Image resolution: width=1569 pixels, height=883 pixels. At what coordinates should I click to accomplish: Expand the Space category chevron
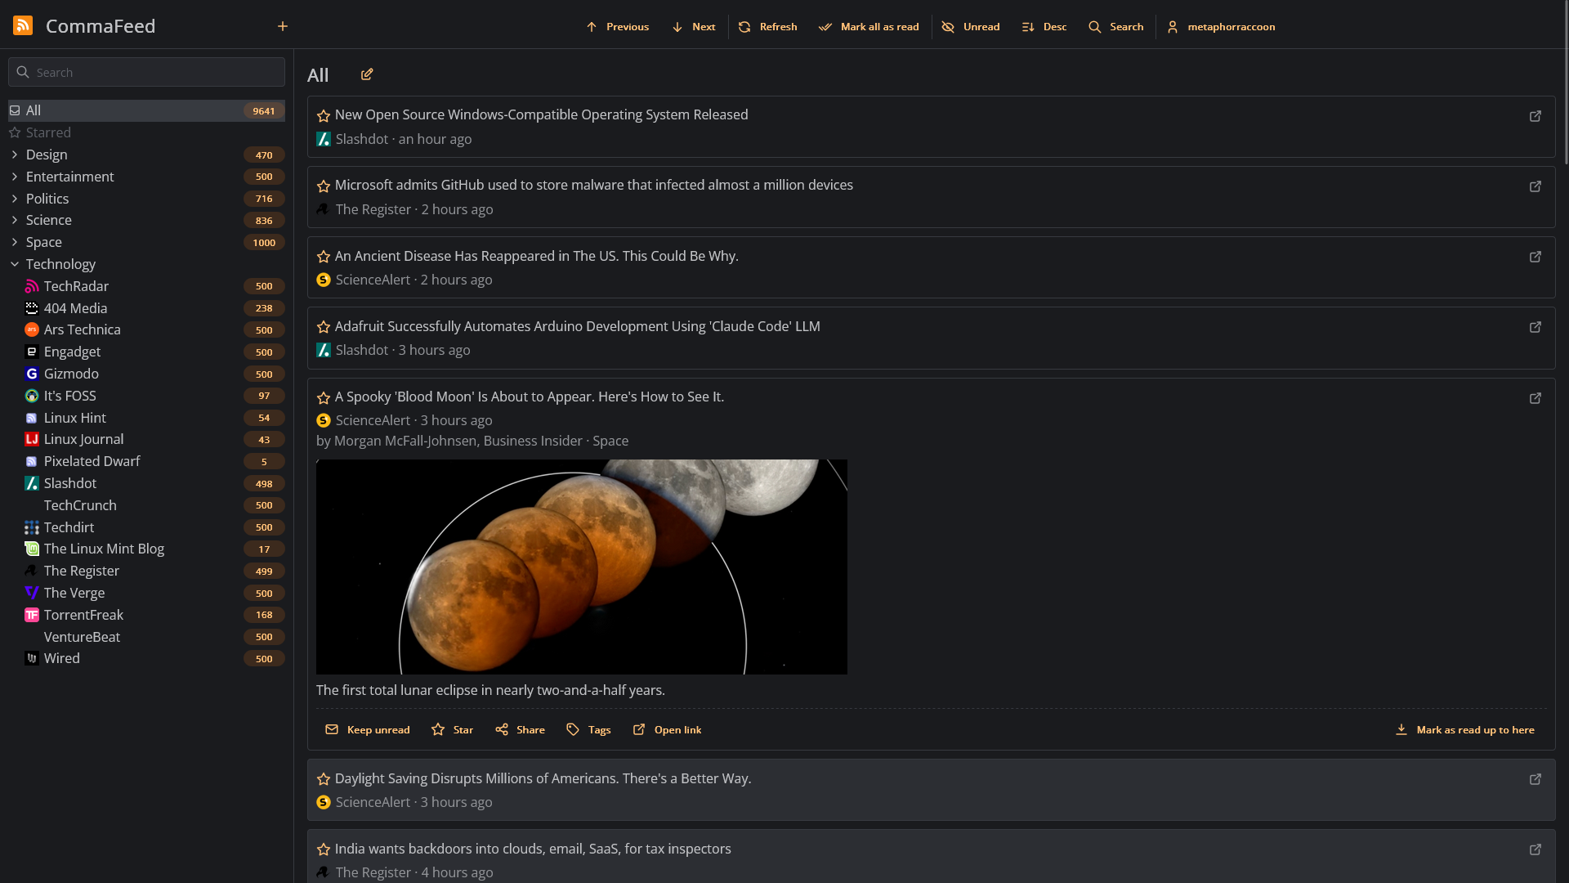pos(15,242)
